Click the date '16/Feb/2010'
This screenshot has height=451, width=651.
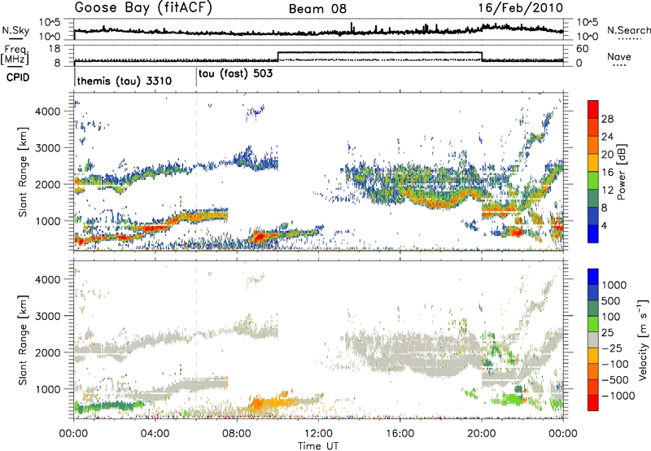520,8
